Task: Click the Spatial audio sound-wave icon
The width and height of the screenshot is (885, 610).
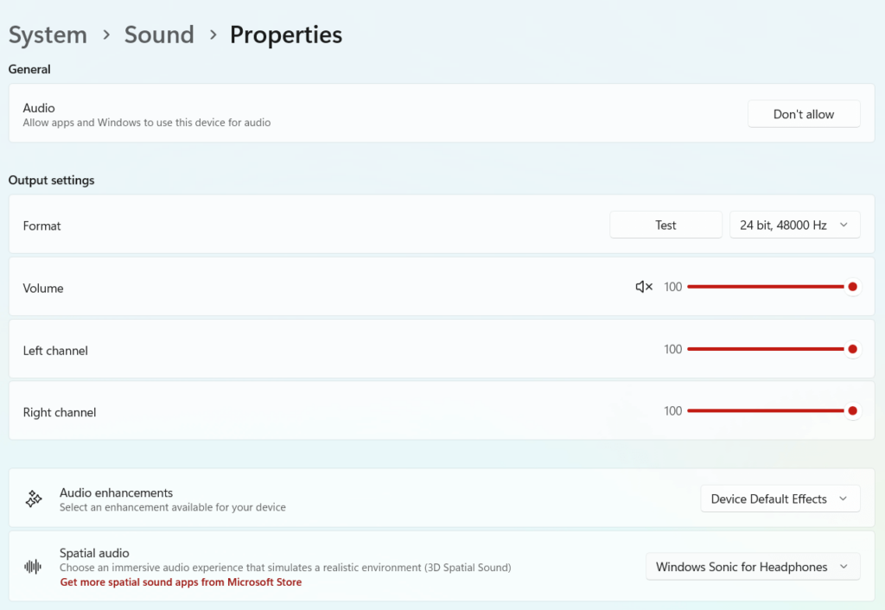Action: pos(33,567)
